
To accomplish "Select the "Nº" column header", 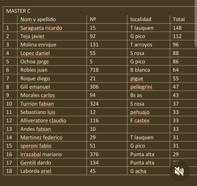I will (x=93, y=19).
